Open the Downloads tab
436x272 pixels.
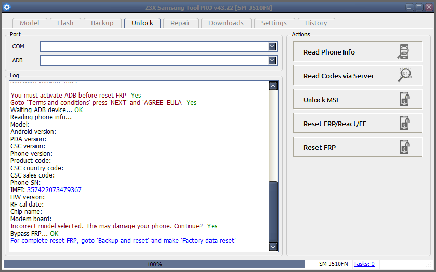(x=226, y=23)
